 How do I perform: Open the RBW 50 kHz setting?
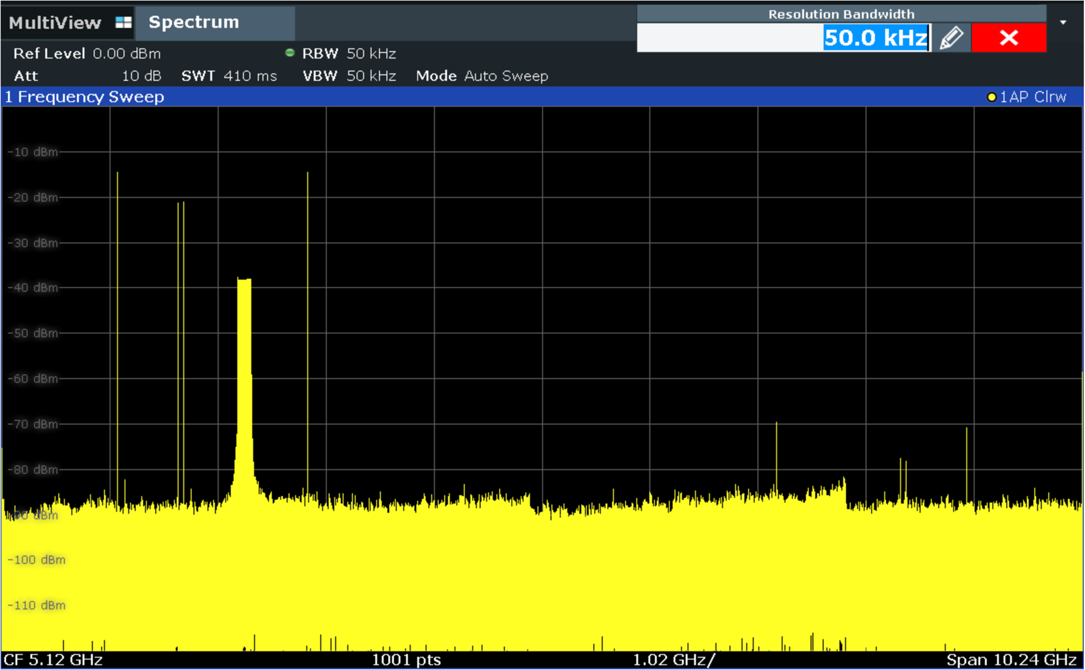tap(349, 53)
